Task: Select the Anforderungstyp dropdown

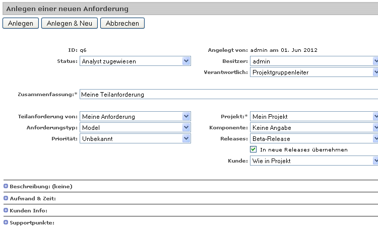Action: point(135,128)
